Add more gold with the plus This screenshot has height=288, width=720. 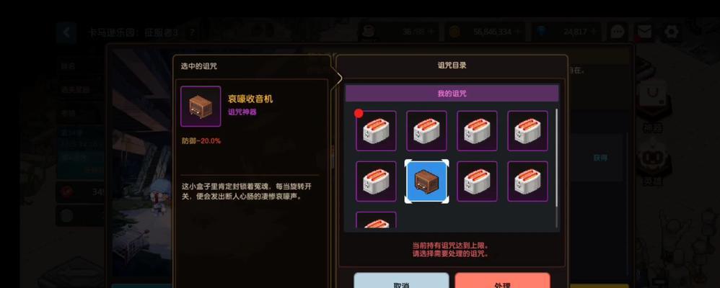point(518,32)
